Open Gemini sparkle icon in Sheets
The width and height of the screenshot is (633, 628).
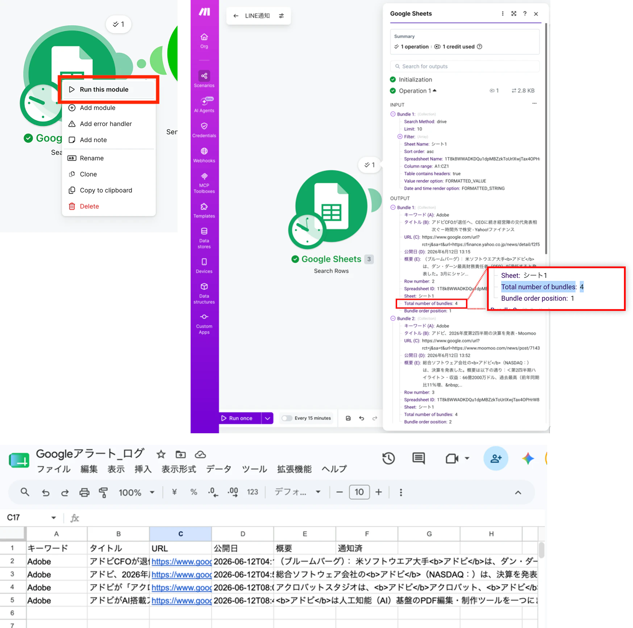point(528,459)
